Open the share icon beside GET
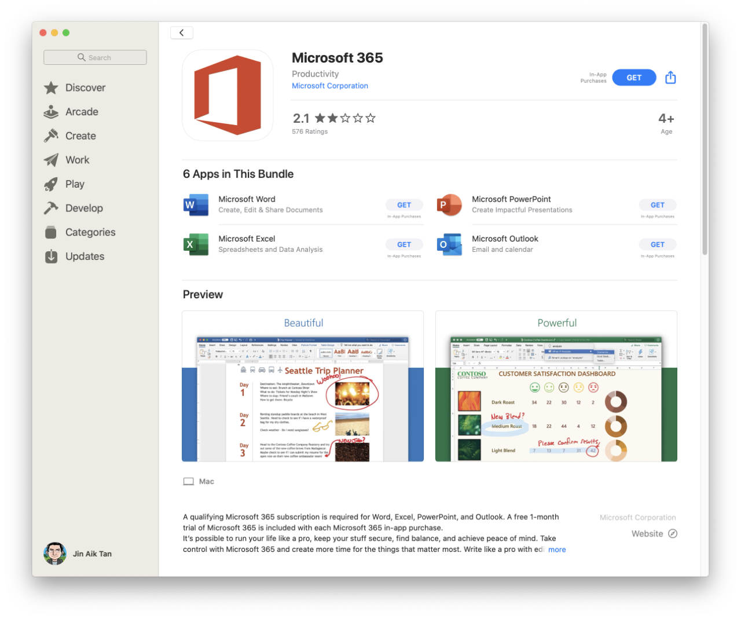Image resolution: width=741 pixels, height=619 pixels. (x=670, y=78)
